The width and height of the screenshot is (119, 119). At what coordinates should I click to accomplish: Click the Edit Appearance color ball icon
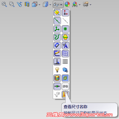(x=67, y=5)
